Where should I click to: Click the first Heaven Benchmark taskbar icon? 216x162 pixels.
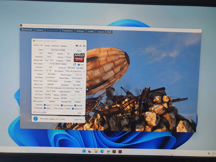coord(114,151)
